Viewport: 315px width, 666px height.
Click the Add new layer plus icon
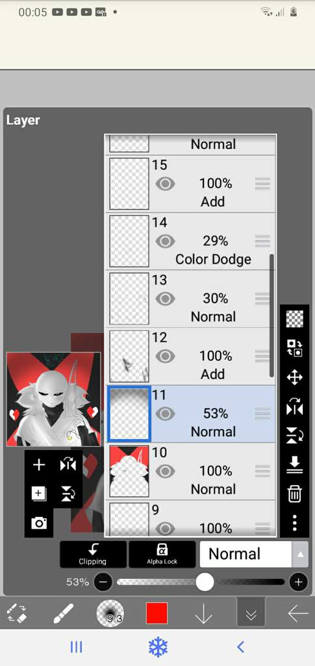point(39,465)
